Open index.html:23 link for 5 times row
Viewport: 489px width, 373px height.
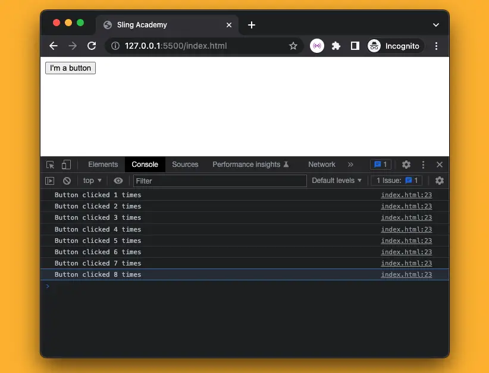[406, 241]
